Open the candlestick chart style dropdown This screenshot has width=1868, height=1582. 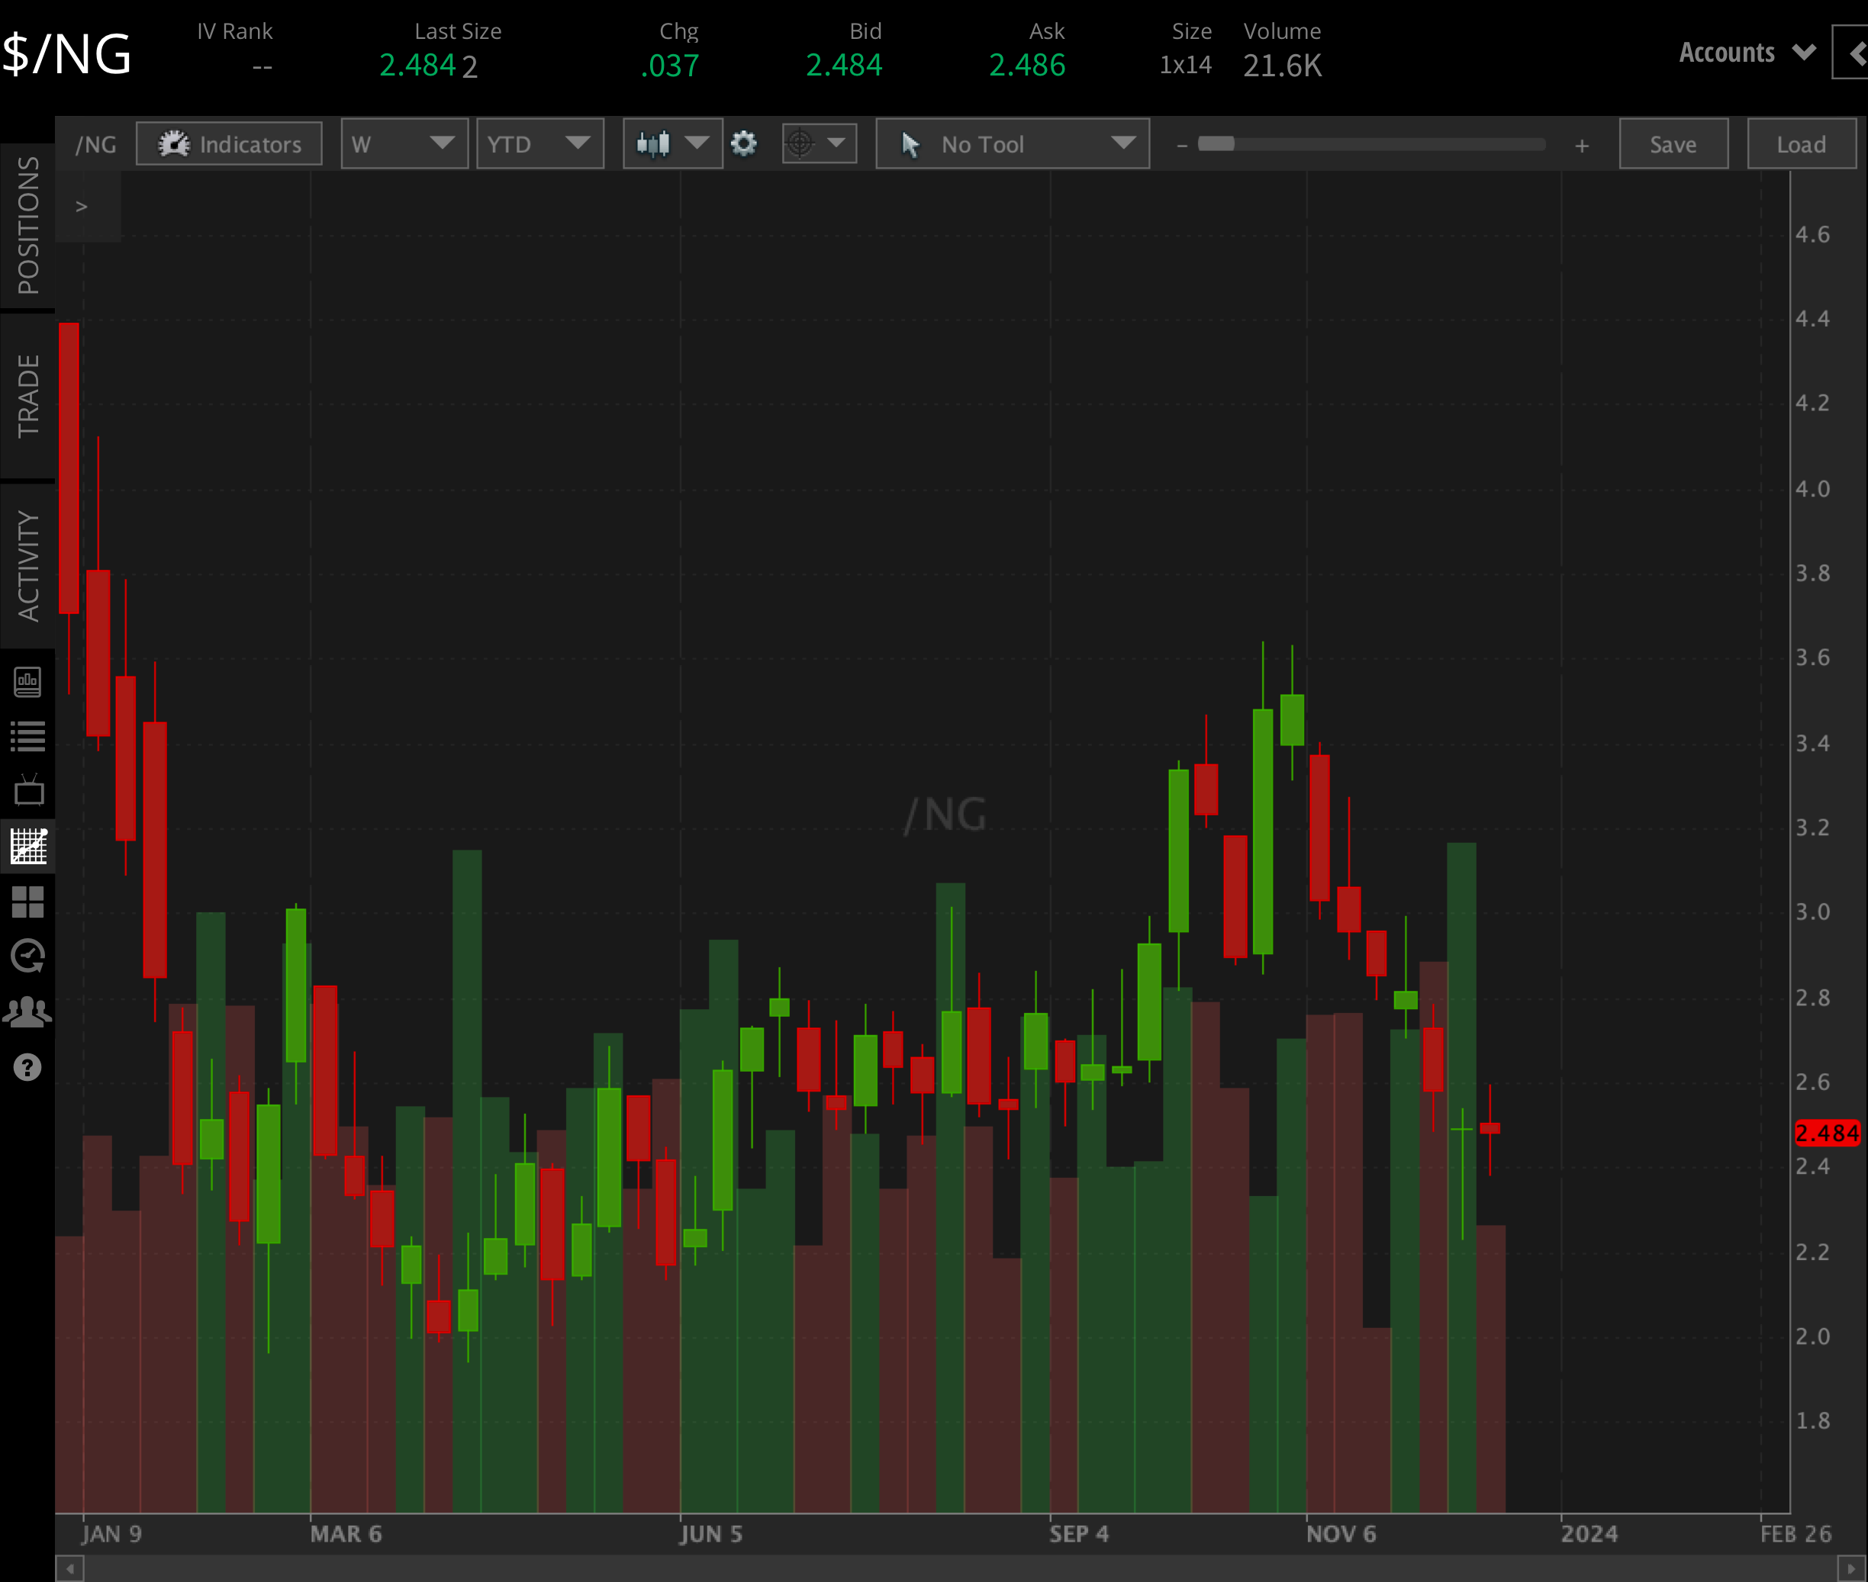(x=673, y=143)
